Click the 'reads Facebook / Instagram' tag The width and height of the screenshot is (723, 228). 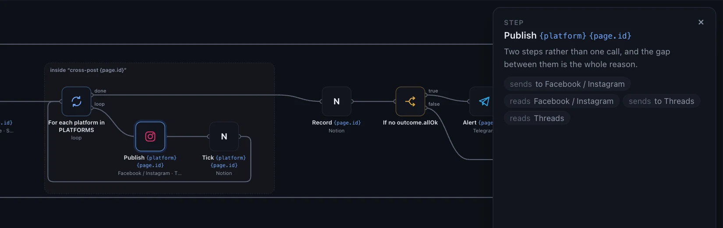point(561,101)
